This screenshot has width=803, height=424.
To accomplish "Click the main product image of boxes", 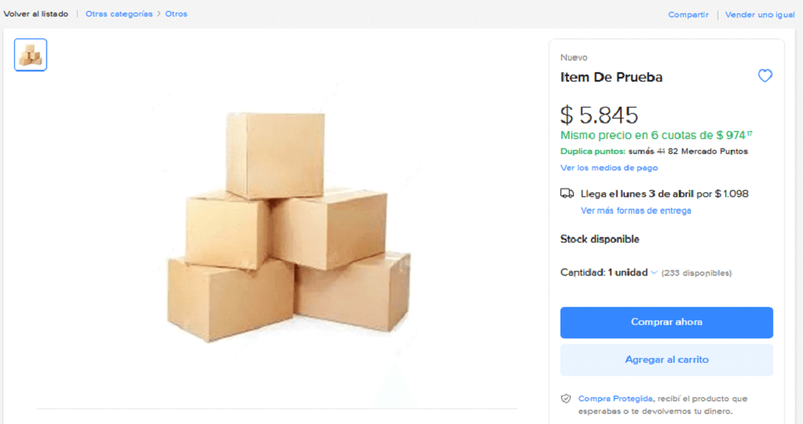I will coord(288,228).
